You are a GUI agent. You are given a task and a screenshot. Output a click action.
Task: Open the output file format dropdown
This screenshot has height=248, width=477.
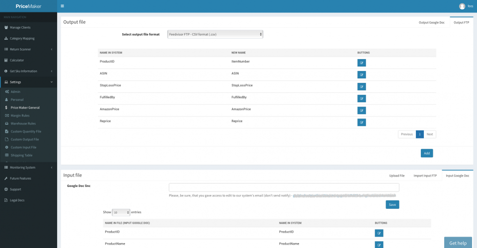click(x=215, y=34)
